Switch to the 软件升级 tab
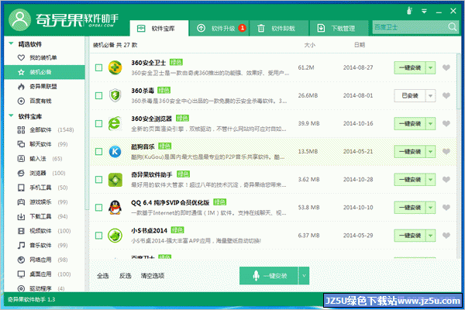The image size is (465, 310). (x=219, y=29)
